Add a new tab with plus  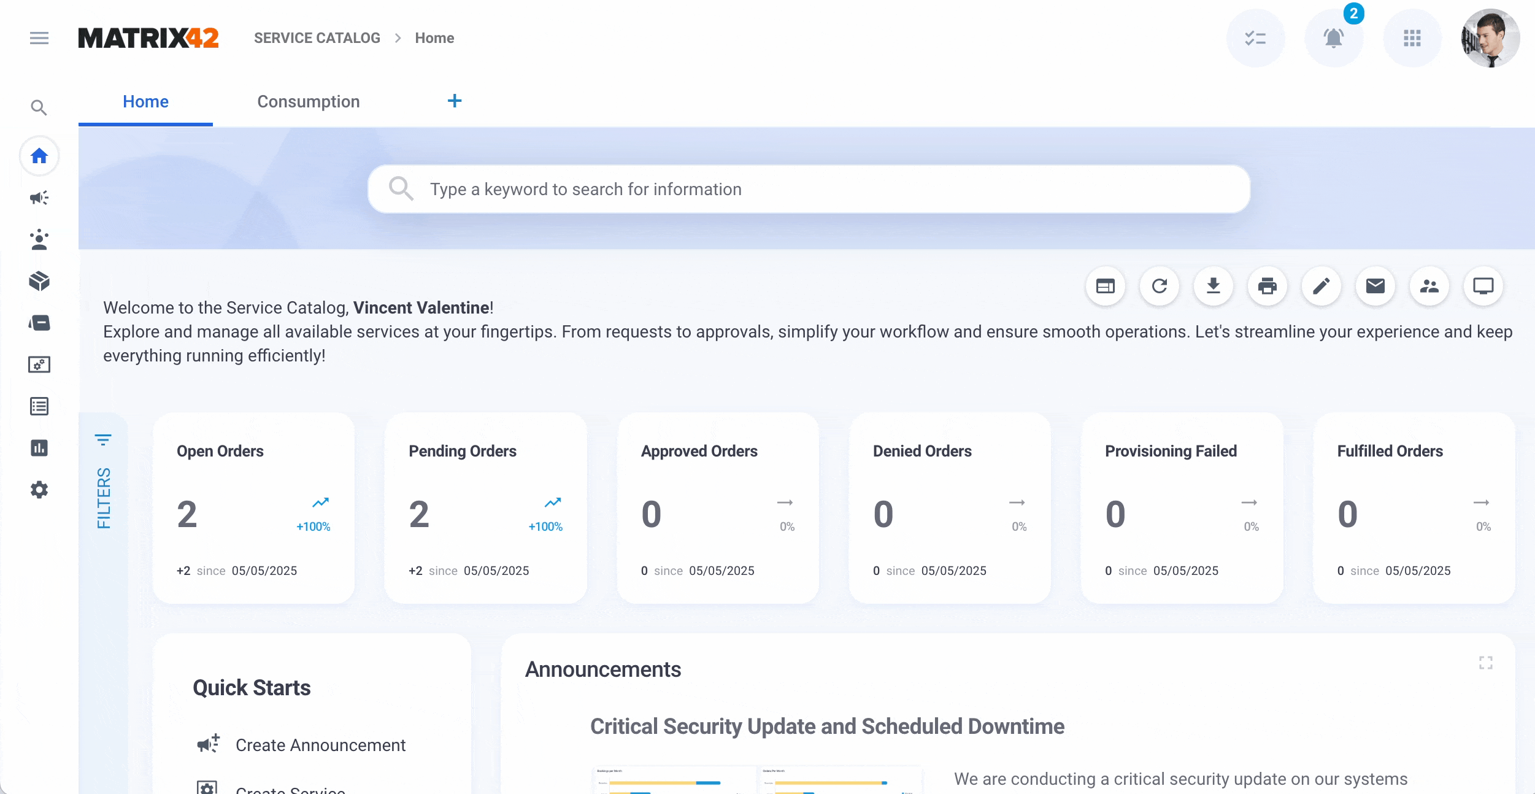(455, 101)
